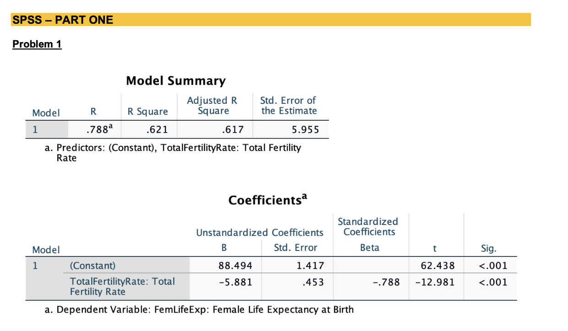Click the 'Sig.' column header
Viewport: 568px width, 331px height.
tap(489, 249)
